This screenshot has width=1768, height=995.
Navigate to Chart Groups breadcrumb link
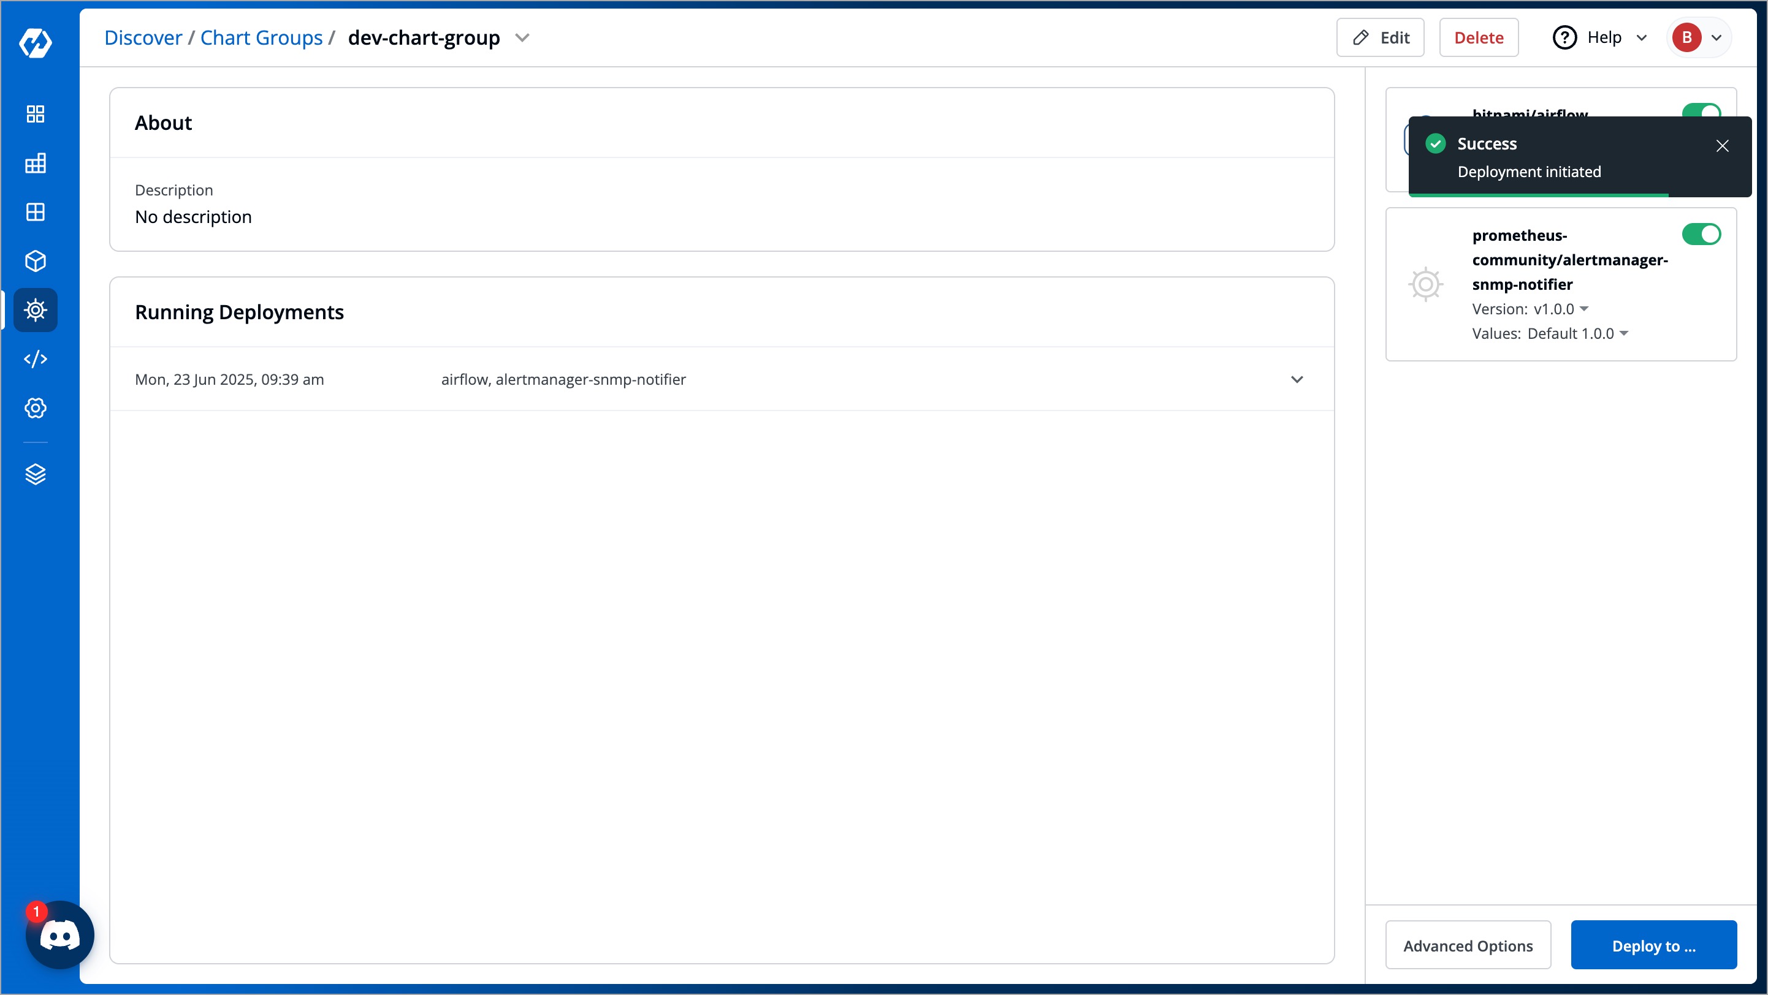pyautogui.click(x=262, y=37)
